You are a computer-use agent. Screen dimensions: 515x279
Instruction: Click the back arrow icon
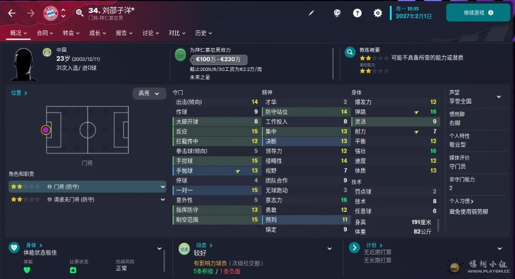pos(12,13)
